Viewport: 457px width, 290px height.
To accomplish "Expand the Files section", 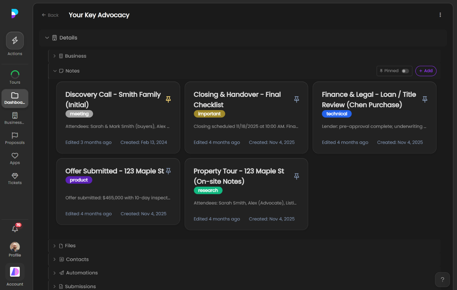I will click(54, 246).
